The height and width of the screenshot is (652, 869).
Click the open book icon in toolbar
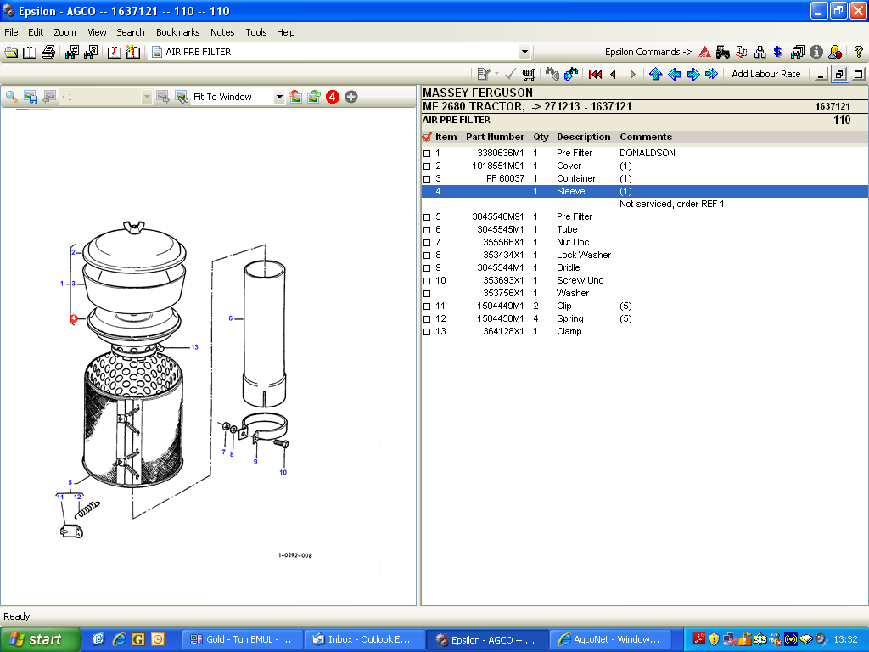tap(30, 52)
